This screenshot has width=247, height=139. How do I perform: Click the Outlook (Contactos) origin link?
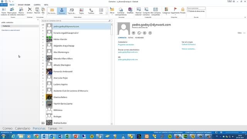pyautogui.click(x=189, y=44)
